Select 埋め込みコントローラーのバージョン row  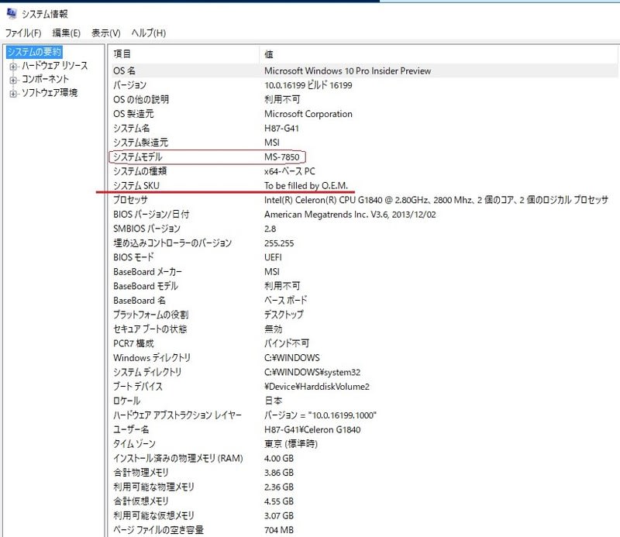click(x=364, y=243)
